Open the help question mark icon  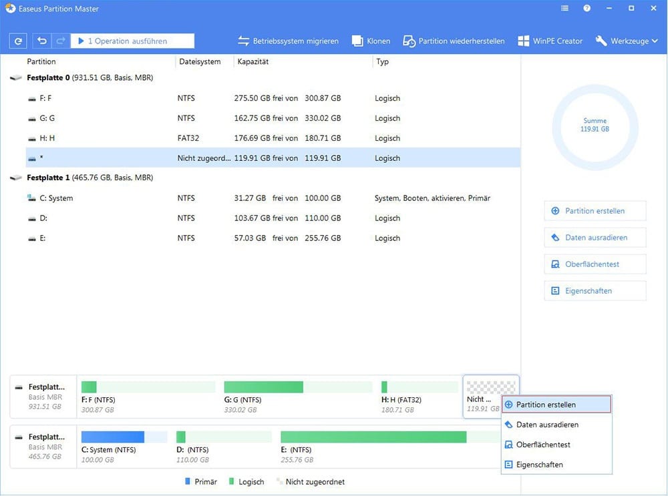[587, 8]
